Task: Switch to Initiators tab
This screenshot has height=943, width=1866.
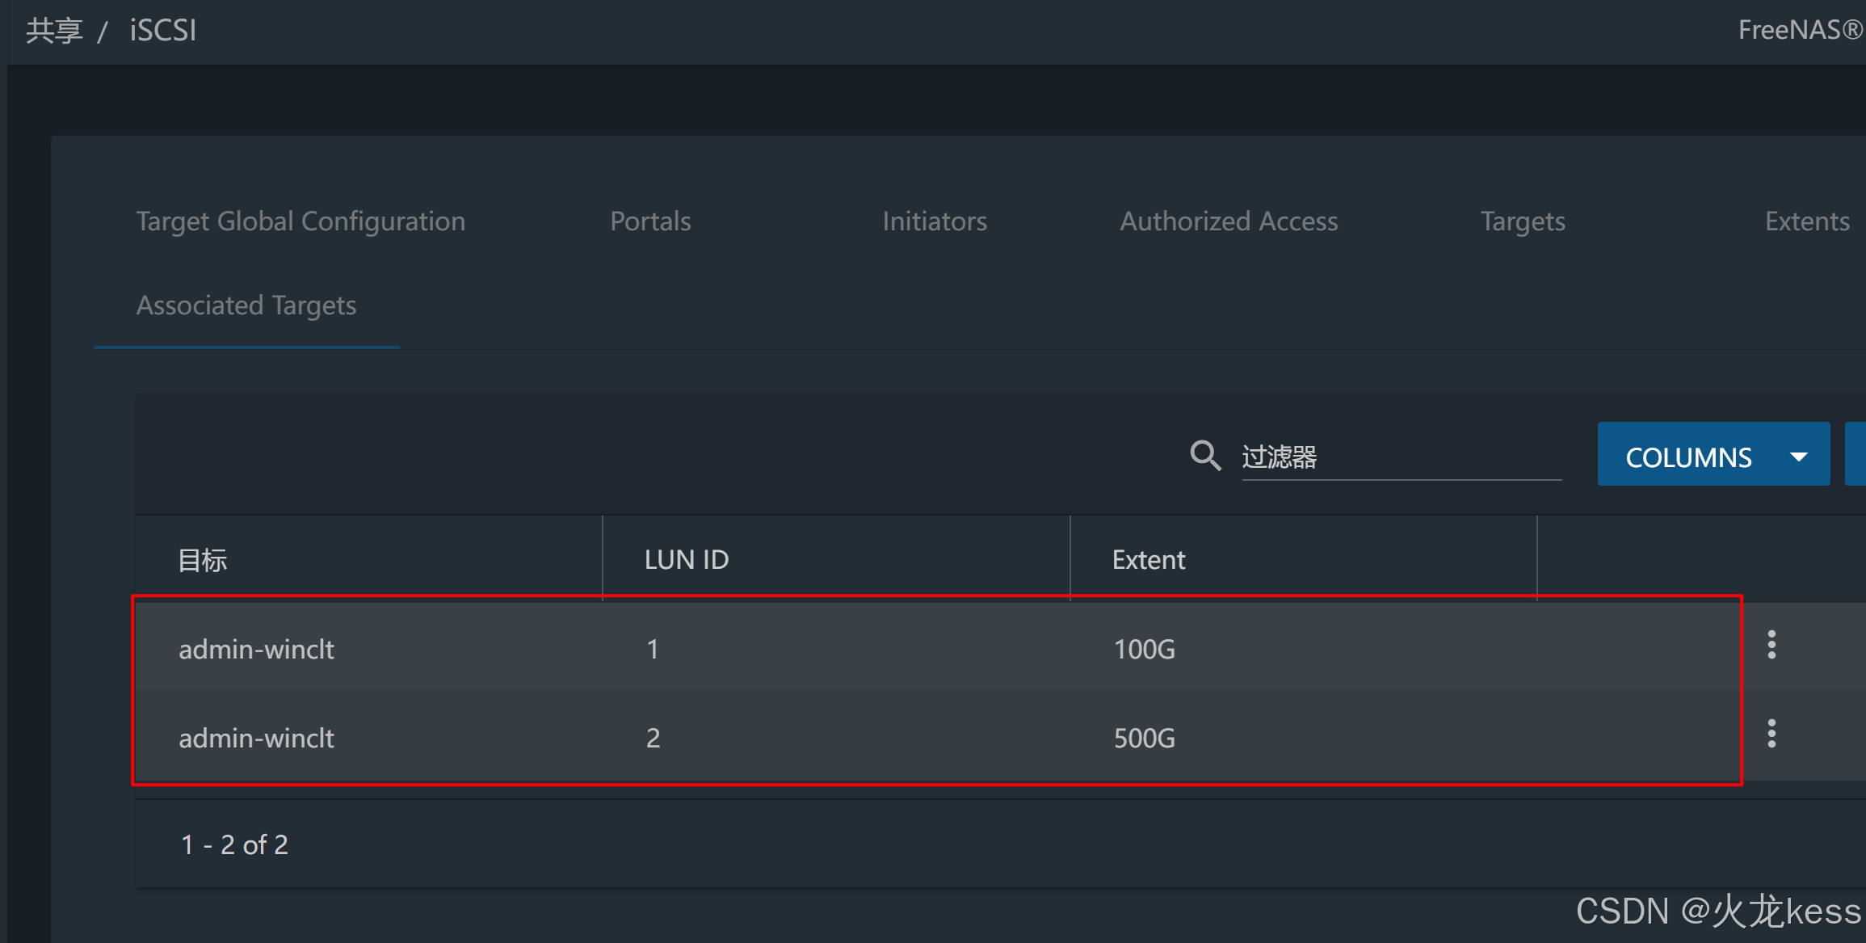Action: click(x=935, y=221)
